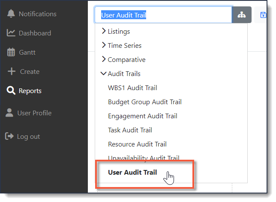Screen dimensions: 276x202
Task: Click the hierarchy tree button beside report field
Action: (242, 15)
